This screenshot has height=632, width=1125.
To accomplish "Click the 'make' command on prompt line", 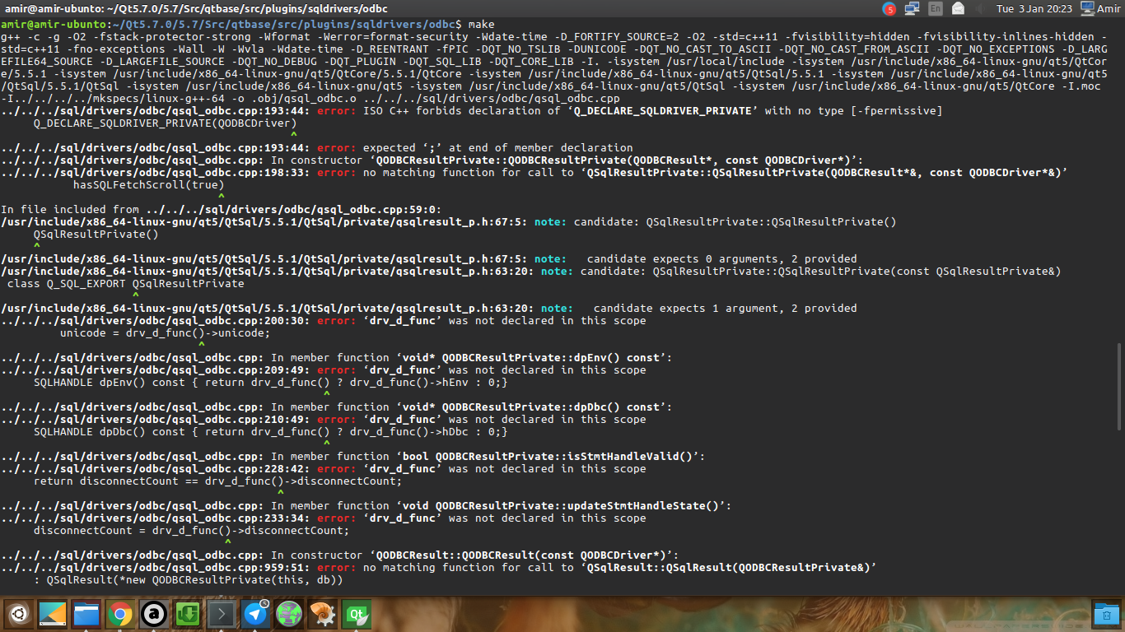I will [481, 25].
